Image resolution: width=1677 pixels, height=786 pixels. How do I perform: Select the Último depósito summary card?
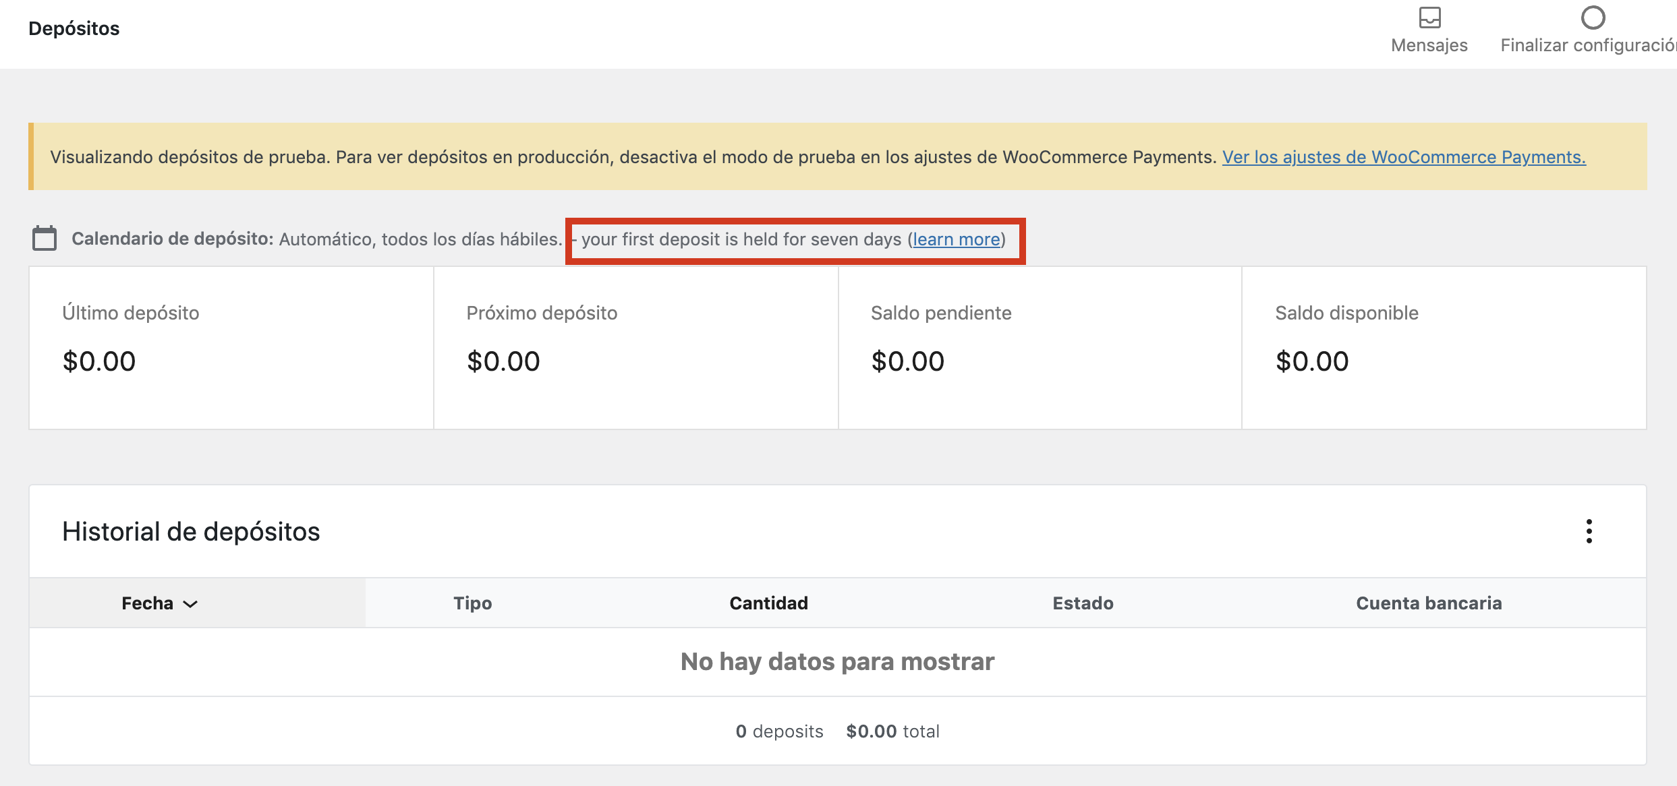click(229, 347)
